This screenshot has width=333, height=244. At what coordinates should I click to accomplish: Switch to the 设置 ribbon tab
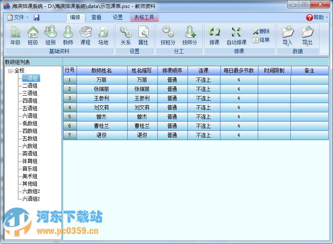(x=118, y=17)
